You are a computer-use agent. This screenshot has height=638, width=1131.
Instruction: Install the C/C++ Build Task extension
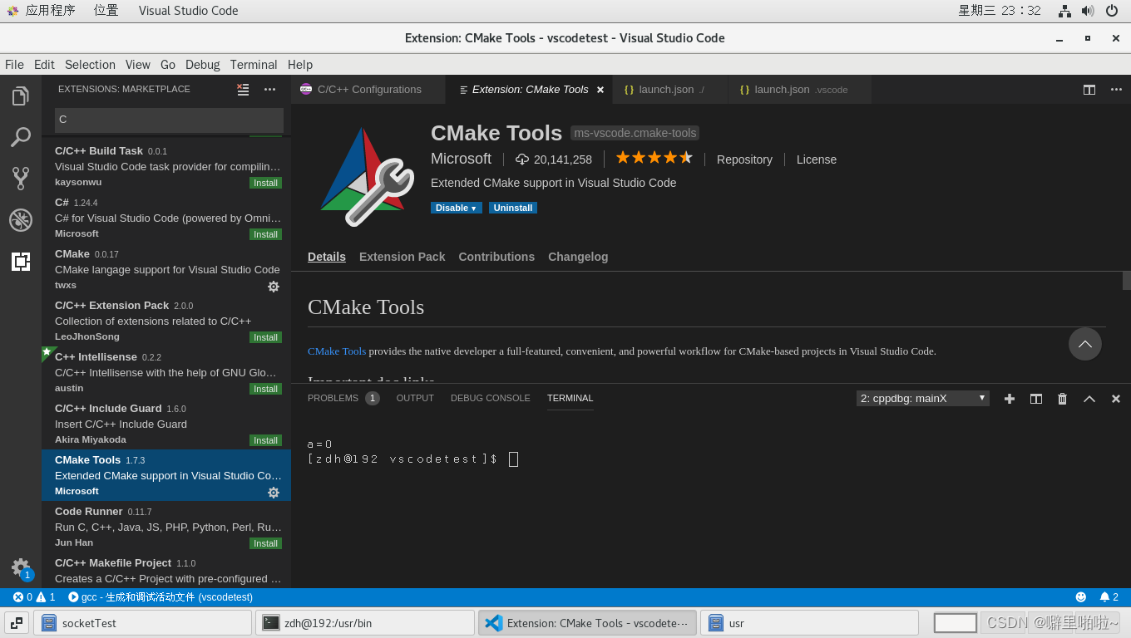click(x=266, y=183)
